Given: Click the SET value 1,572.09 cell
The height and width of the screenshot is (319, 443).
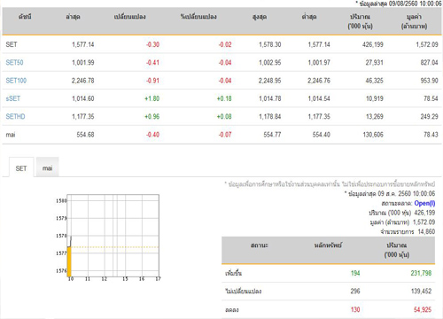Looking at the screenshot, I should tap(427, 44).
